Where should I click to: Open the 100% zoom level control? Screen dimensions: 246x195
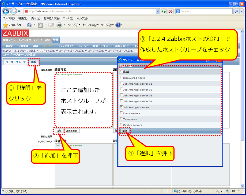coord(233,191)
